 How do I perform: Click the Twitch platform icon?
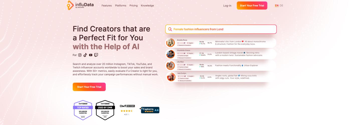pos(96,55)
